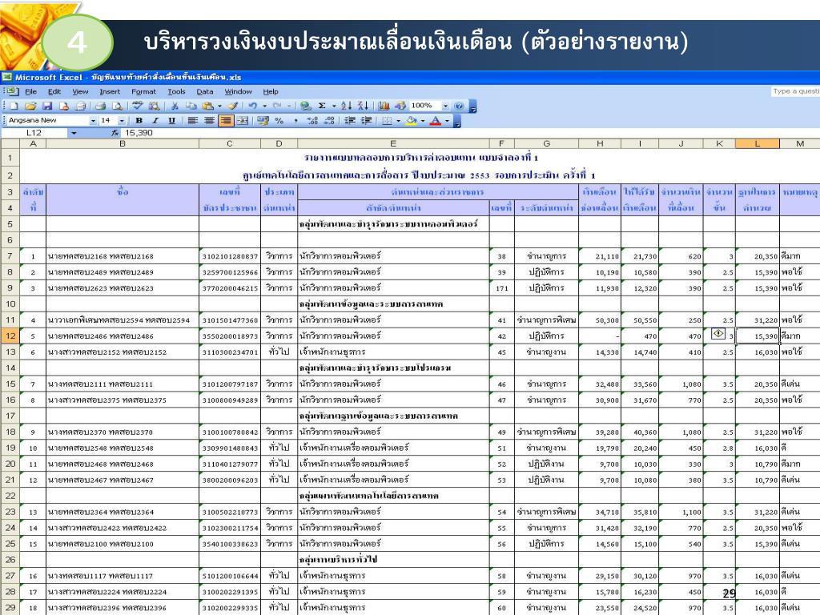This screenshot has height=615, width=820.
Task: Click the formula bar showing 15,390
Action: click(x=471, y=133)
